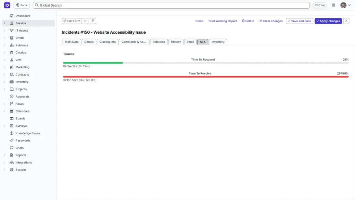355x200 pixels.
Task: Open the Portal button in the top bar
Action: click(21, 5)
